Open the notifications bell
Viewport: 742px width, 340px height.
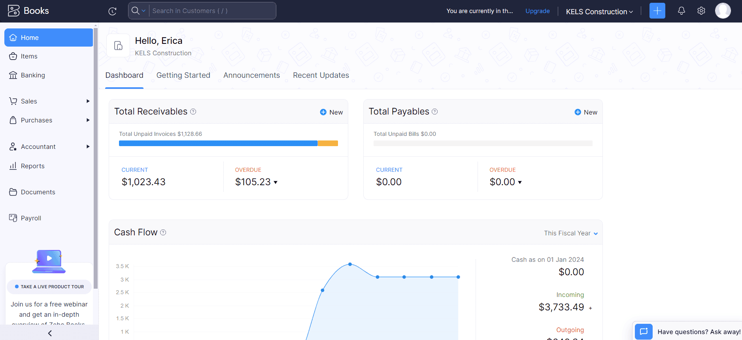point(681,11)
